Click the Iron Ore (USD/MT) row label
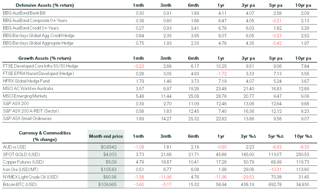This screenshot has height=191, width=321. pos(21,169)
